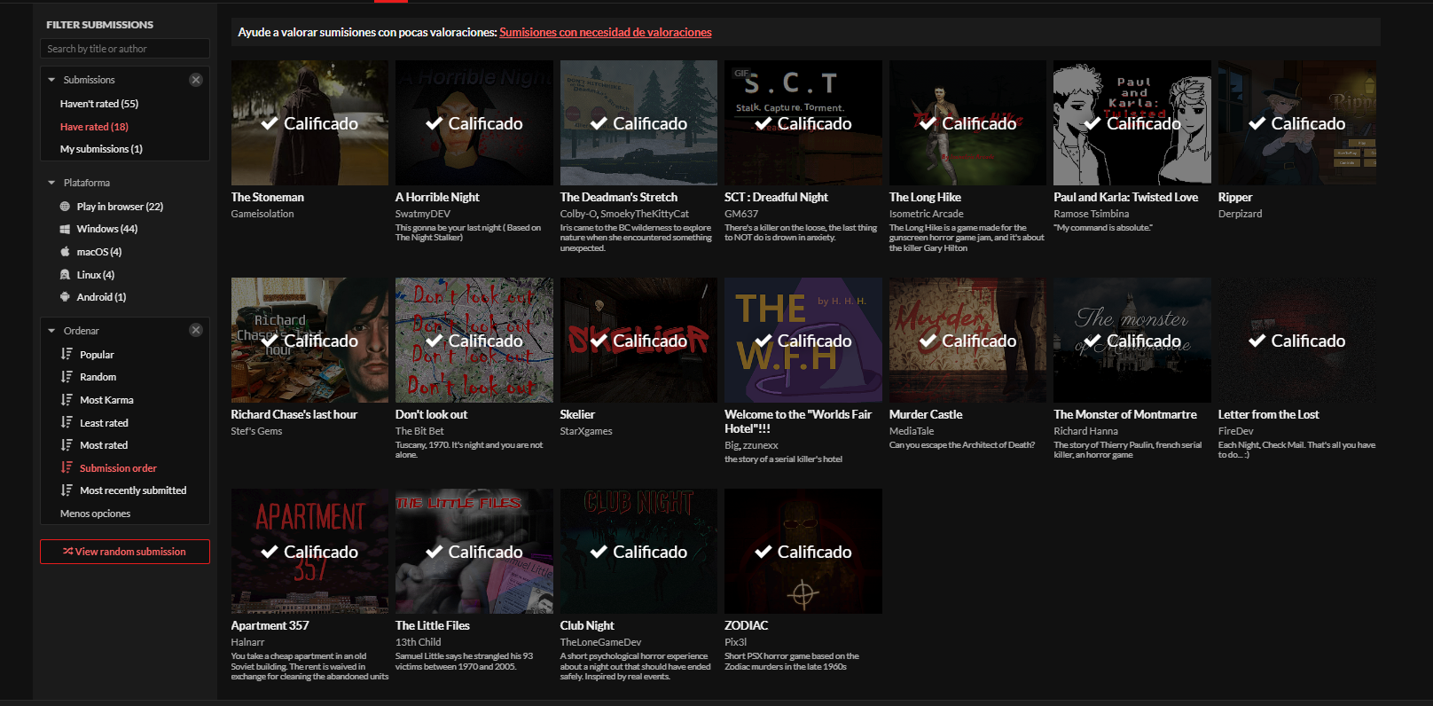
Task: Collapse the Submissions filter section
Action: point(51,80)
